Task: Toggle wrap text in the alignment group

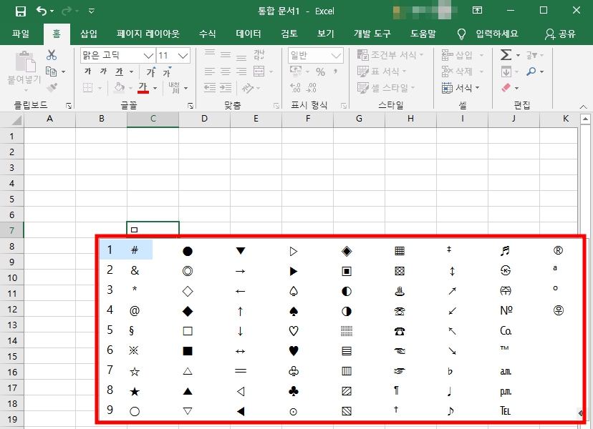Action: 258,54
